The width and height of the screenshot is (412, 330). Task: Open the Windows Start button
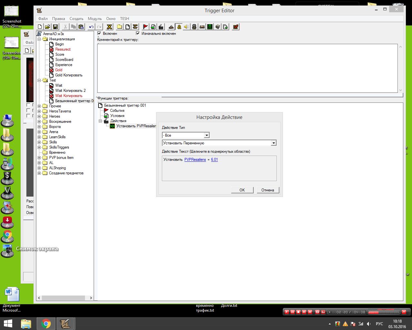pyautogui.click(x=8, y=323)
